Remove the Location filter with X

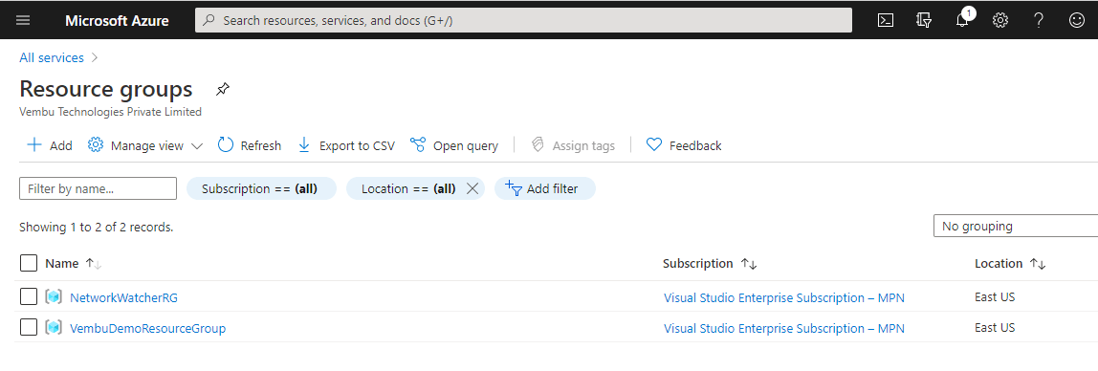tap(472, 188)
